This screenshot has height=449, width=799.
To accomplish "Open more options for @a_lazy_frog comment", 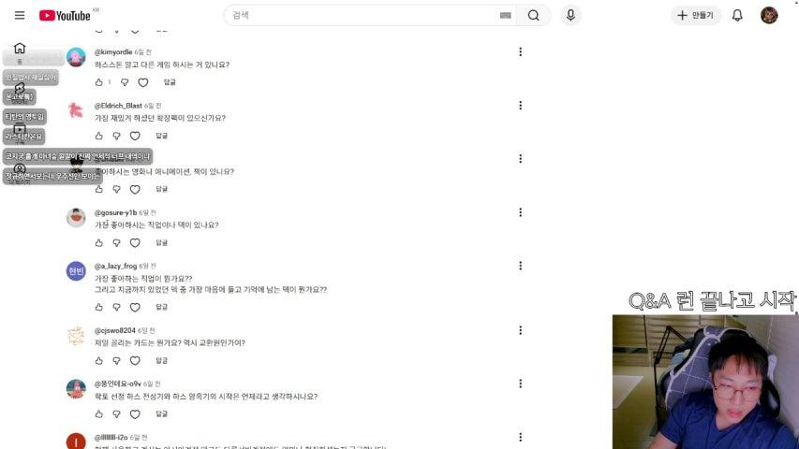I will [520, 266].
